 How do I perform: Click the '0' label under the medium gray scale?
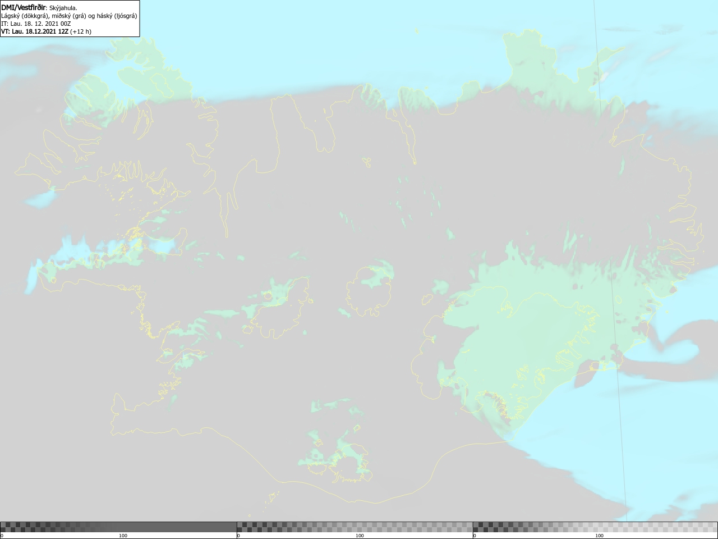tap(239, 536)
